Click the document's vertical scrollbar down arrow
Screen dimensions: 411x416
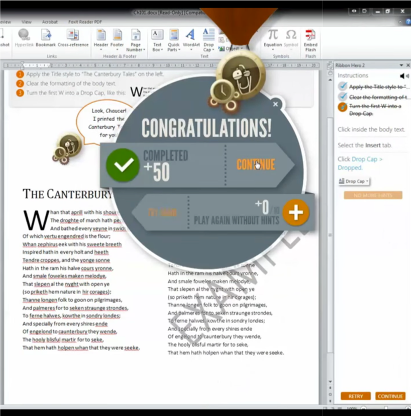tap(330, 381)
